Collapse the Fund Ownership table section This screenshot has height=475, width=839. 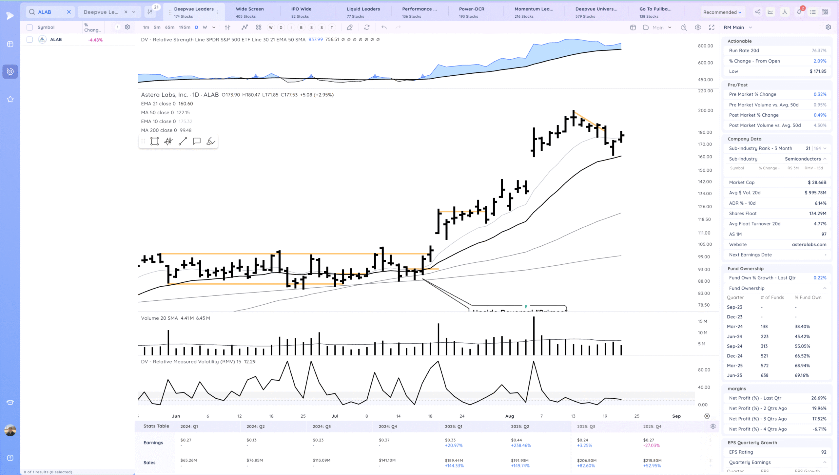(825, 288)
